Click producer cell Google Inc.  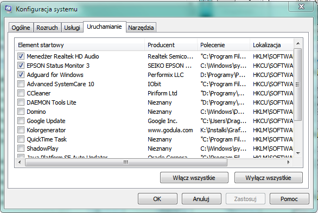(163, 121)
